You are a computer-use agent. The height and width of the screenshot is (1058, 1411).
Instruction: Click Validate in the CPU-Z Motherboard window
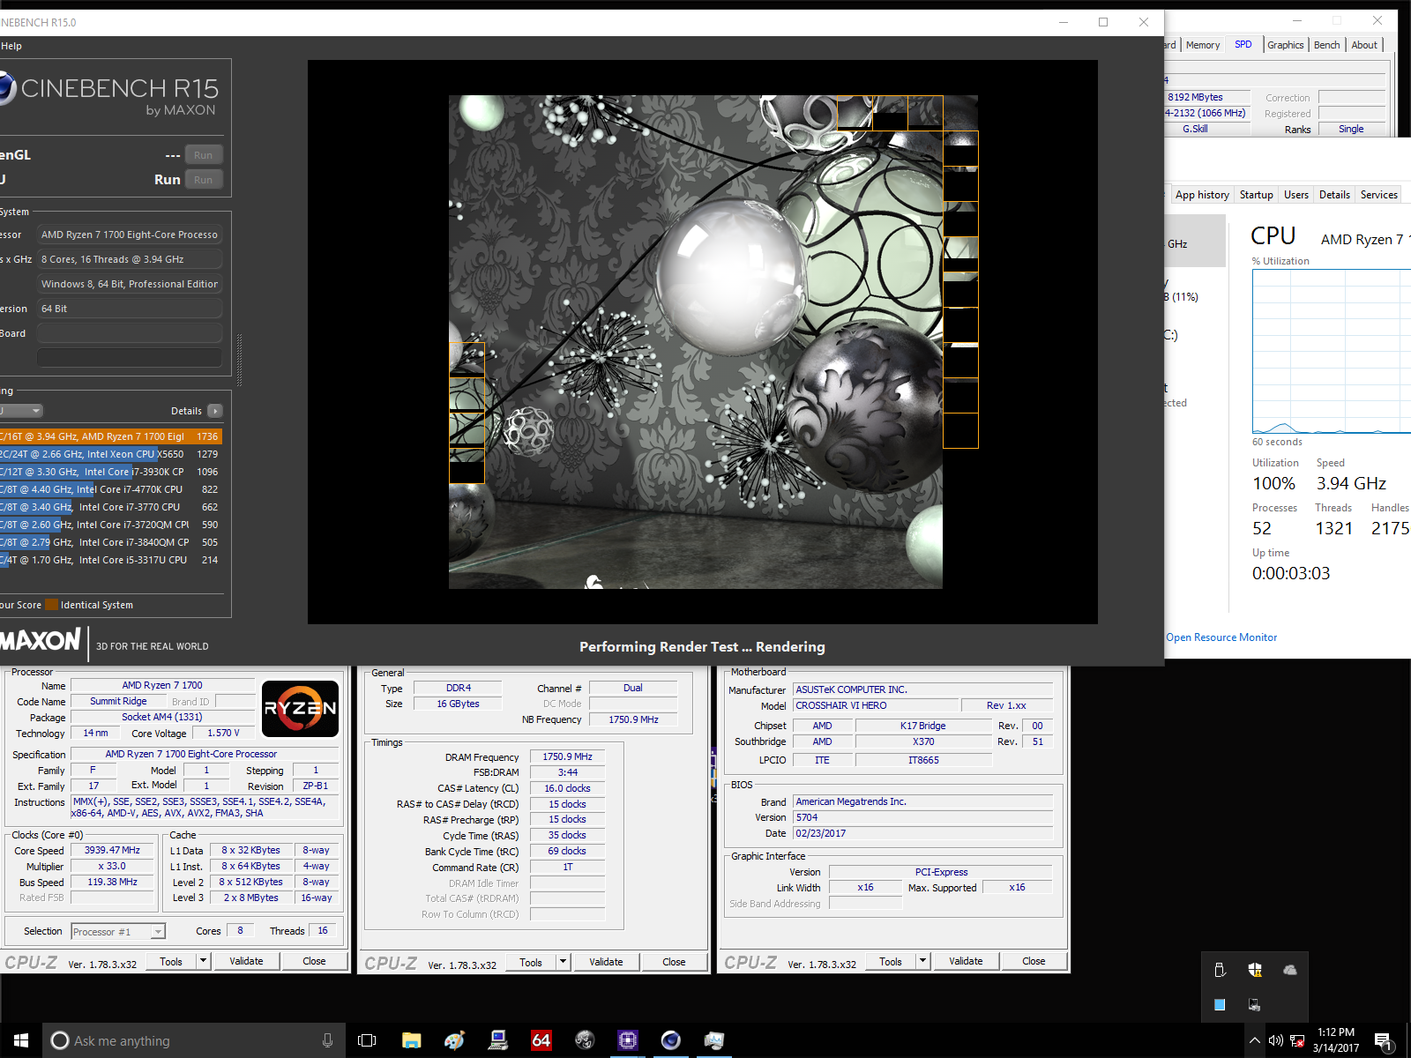966,961
